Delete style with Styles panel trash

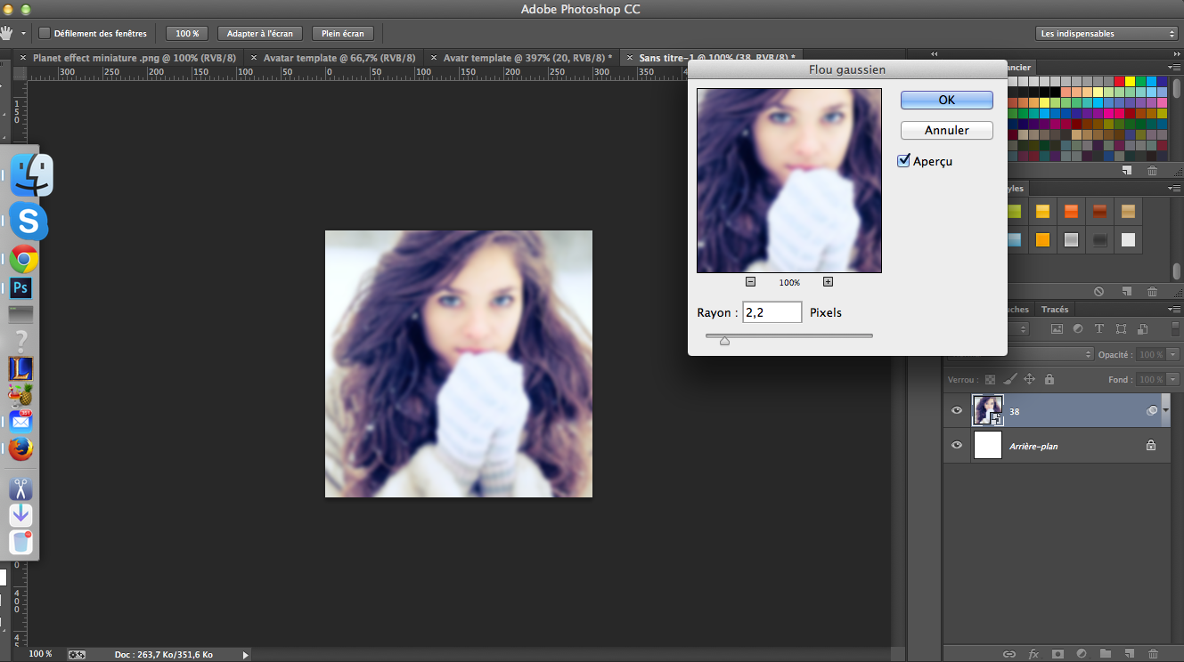pos(1152,291)
